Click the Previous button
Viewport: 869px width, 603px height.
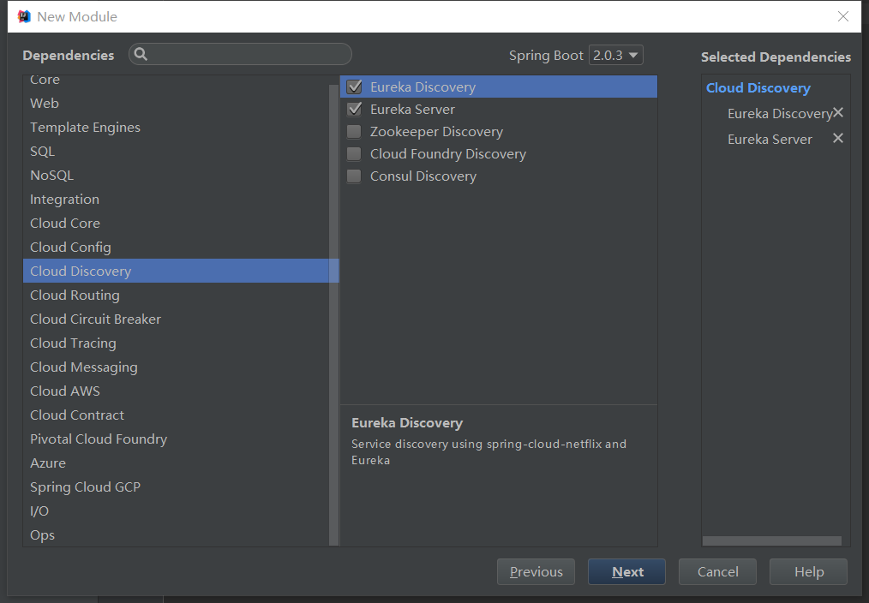pyautogui.click(x=536, y=571)
